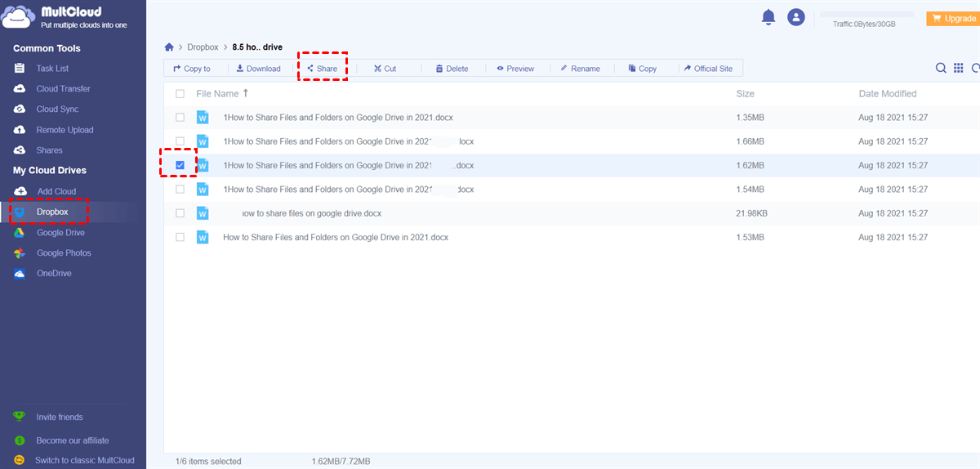
Task: Open the 1.35MB document file name
Action: [338, 118]
